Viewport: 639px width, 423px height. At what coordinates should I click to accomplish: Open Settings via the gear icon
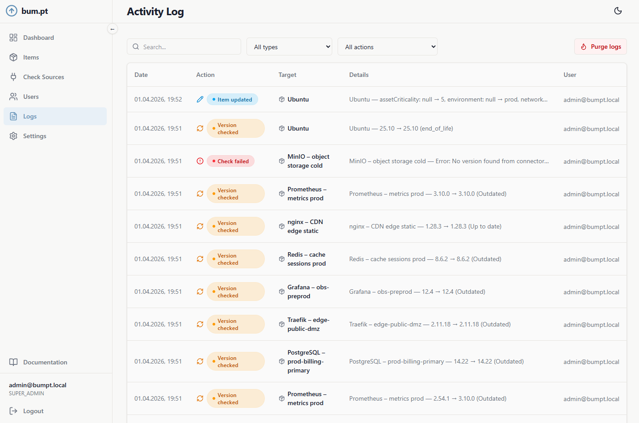point(13,136)
